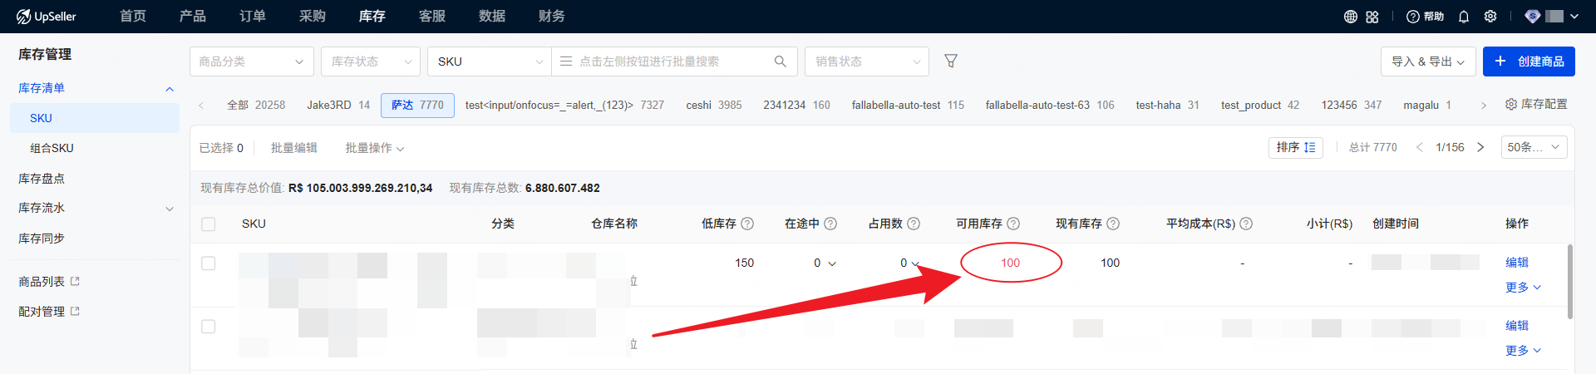Image resolution: width=1596 pixels, height=374 pixels.
Task: Open the 订单 top menu
Action: 253,16
